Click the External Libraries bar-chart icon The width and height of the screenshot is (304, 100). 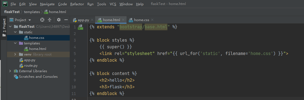pyautogui.click(x=16, y=71)
